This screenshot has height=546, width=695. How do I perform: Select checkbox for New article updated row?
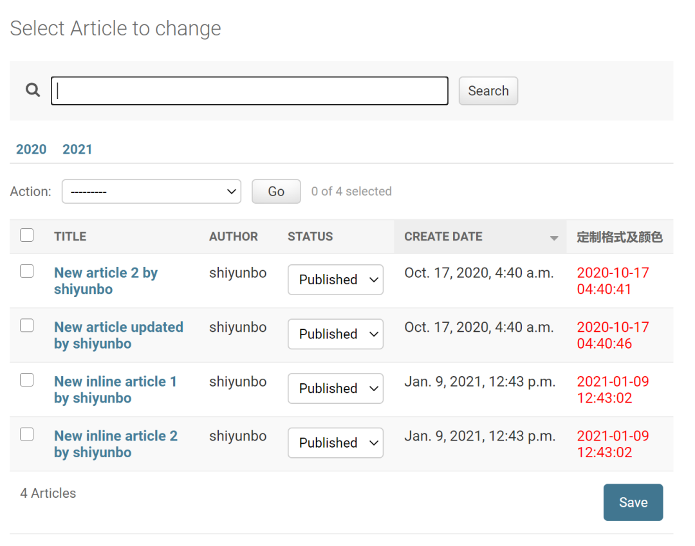point(26,325)
